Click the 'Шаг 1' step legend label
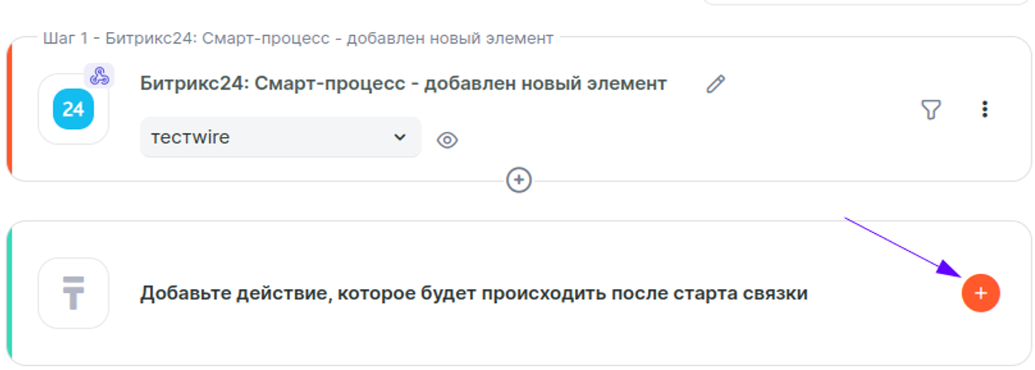1035x370 pixels. (x=297, y=38)
